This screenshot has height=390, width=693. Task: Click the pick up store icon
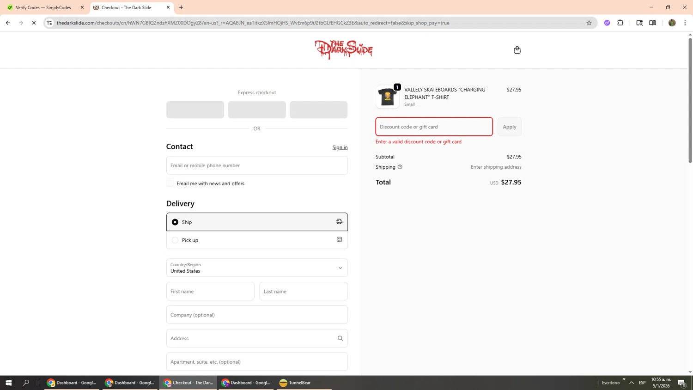(339, 240)
